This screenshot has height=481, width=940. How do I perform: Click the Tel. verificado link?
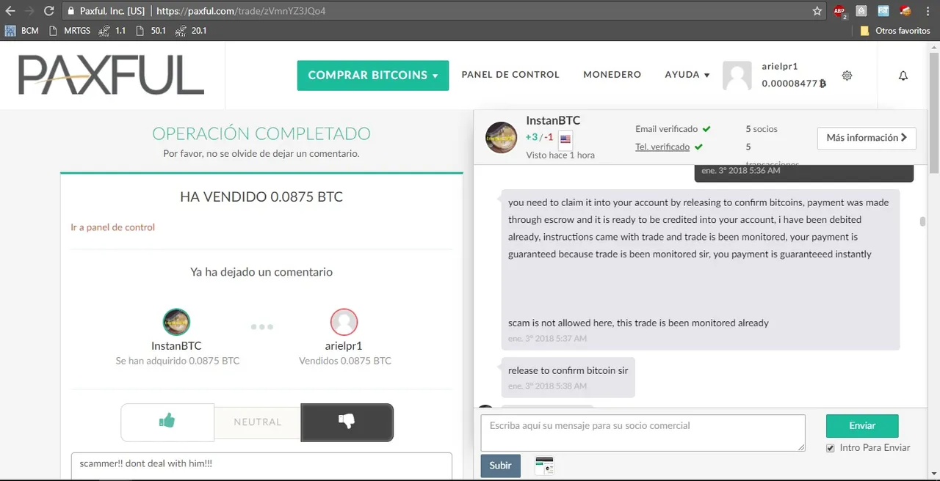662,147
